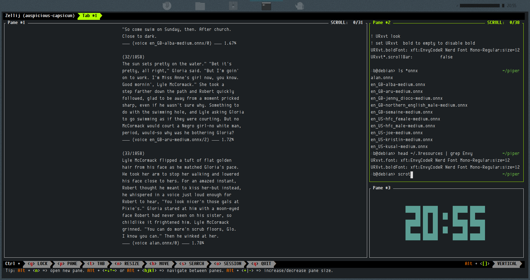Open the Firefox browser from the top panel

pyautogui.click(x=167, y=6)
